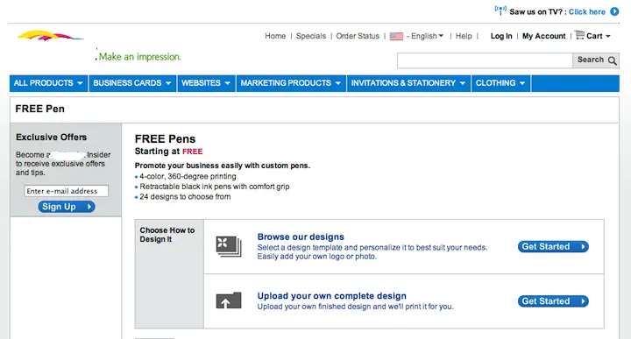Open the Help link
Screen dimensions: 631x339
click(x=464, y=36)
